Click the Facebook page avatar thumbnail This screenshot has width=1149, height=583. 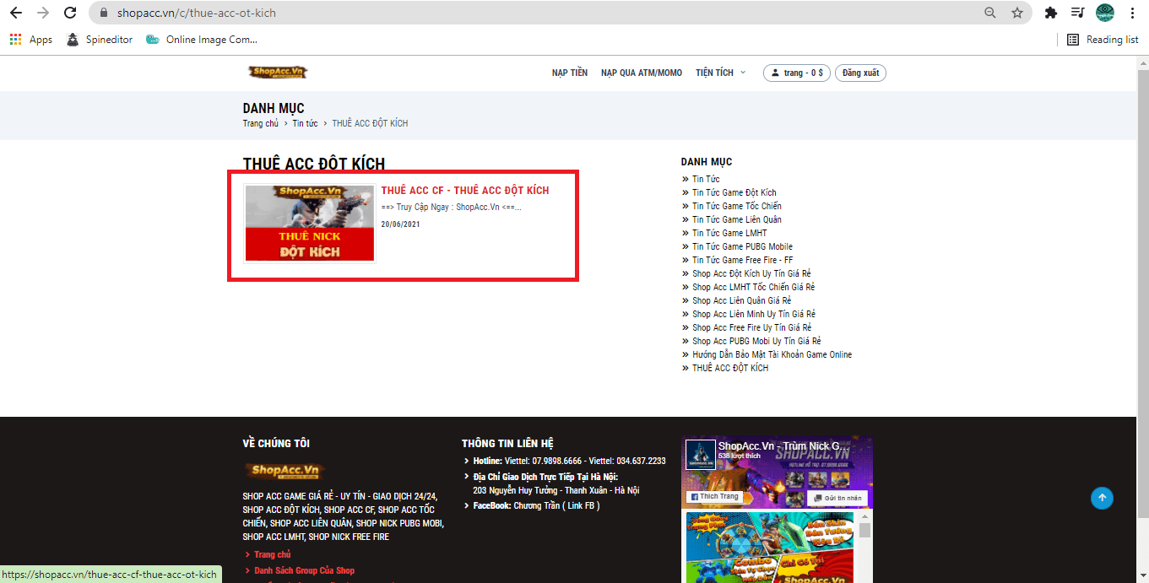pyautogui.click(x=701, y=456)
